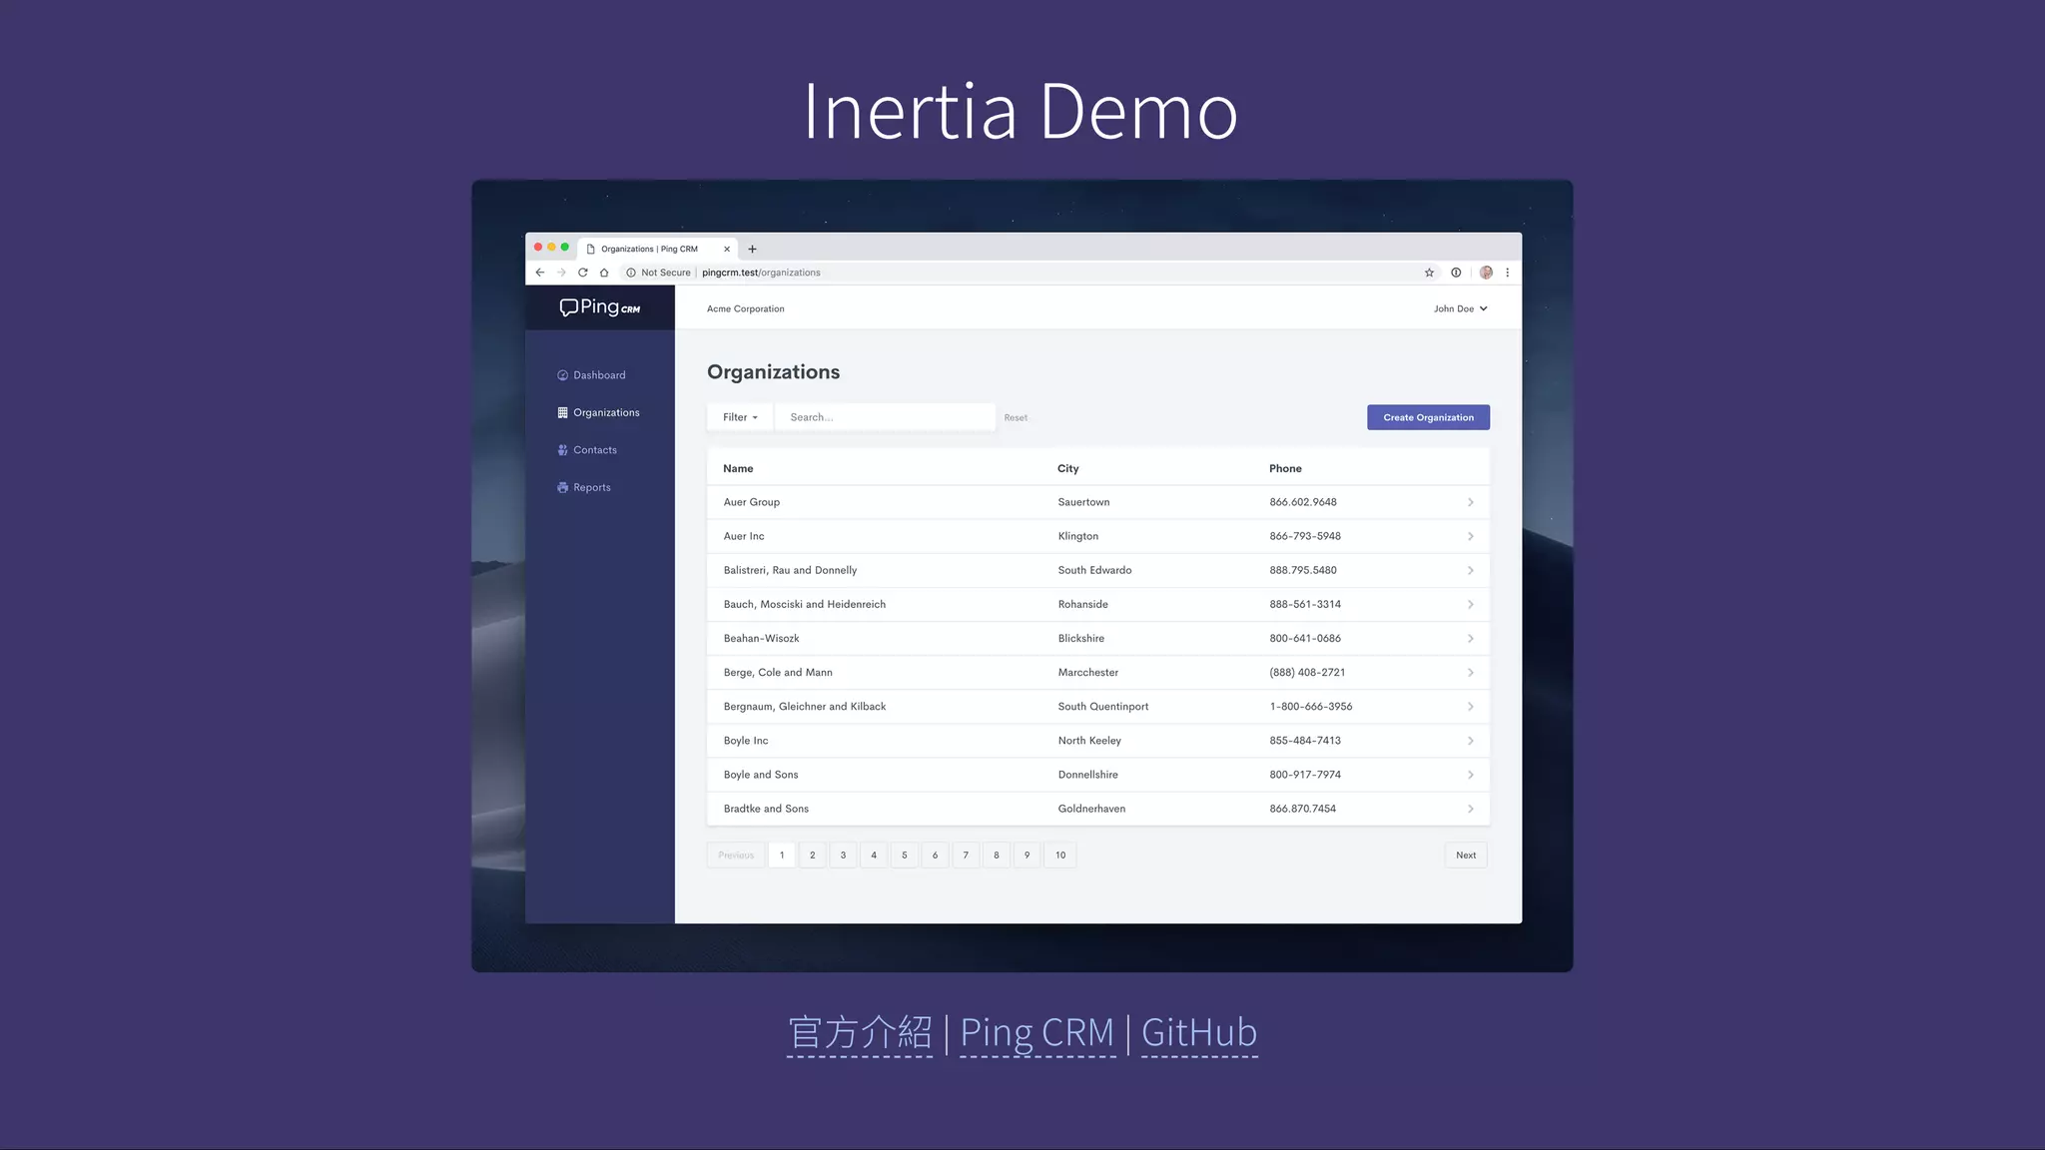Open Boyle Inc row chevron

(x=1470, y=741)
